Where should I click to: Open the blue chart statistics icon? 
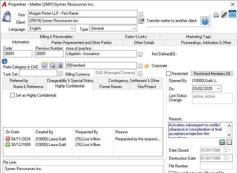[x=232, y=14]
